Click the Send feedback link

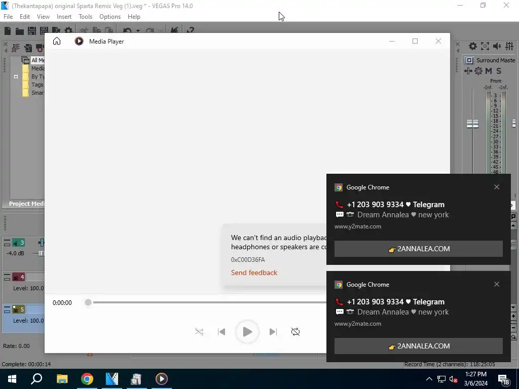(x=254, y=273)
